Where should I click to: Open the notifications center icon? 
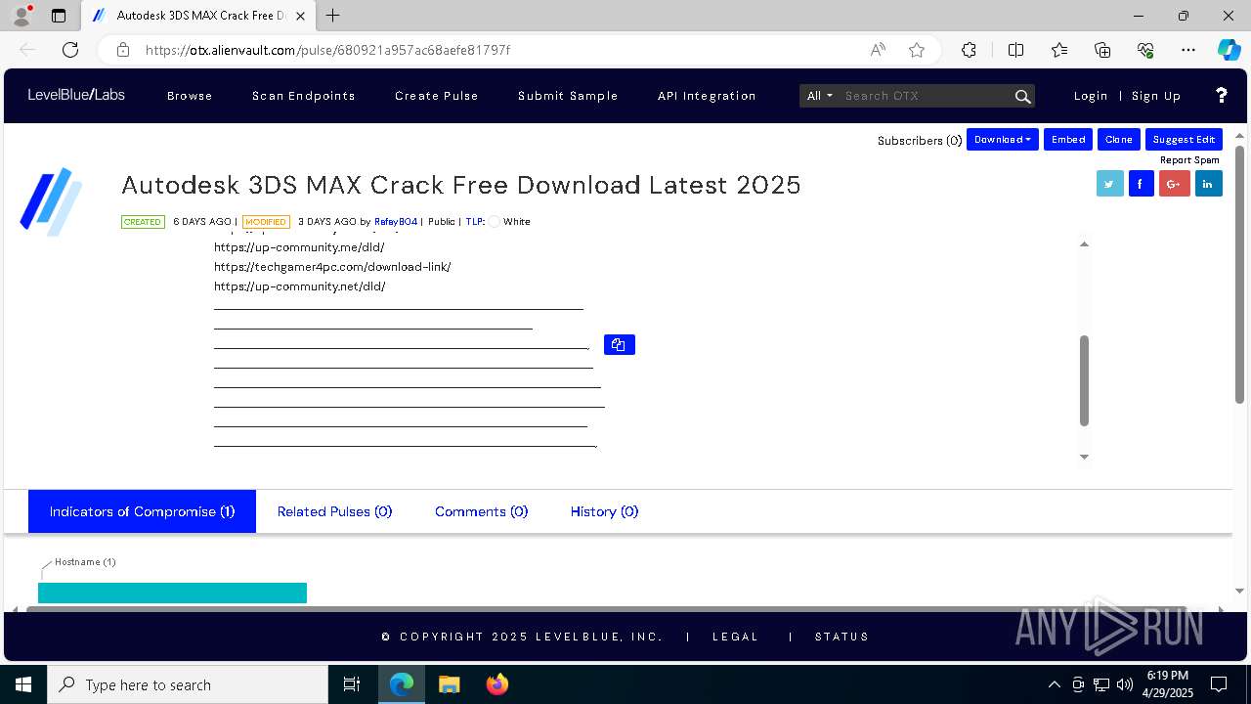(1219, 684)
